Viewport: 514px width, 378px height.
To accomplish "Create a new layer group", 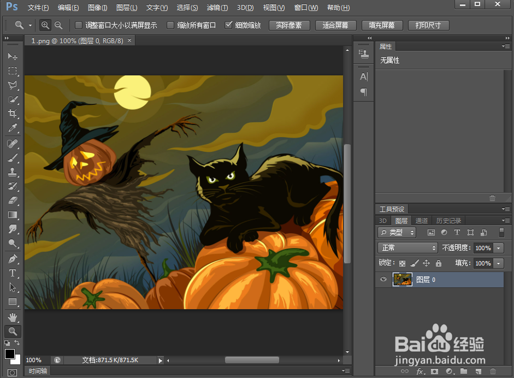I will coord(464,371).
